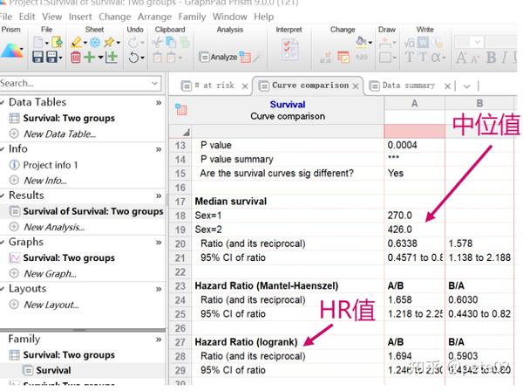Click the paint bucket fill color icon
The height and width of the screenshot is (391, 523).
[x=361, y=41]
